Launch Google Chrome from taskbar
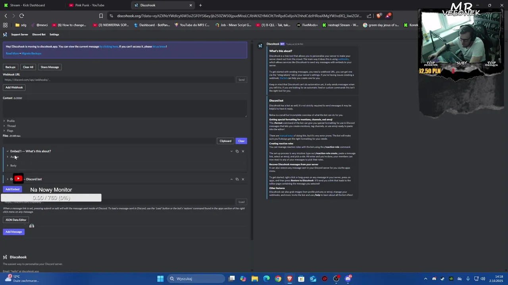 coord(278,279)
